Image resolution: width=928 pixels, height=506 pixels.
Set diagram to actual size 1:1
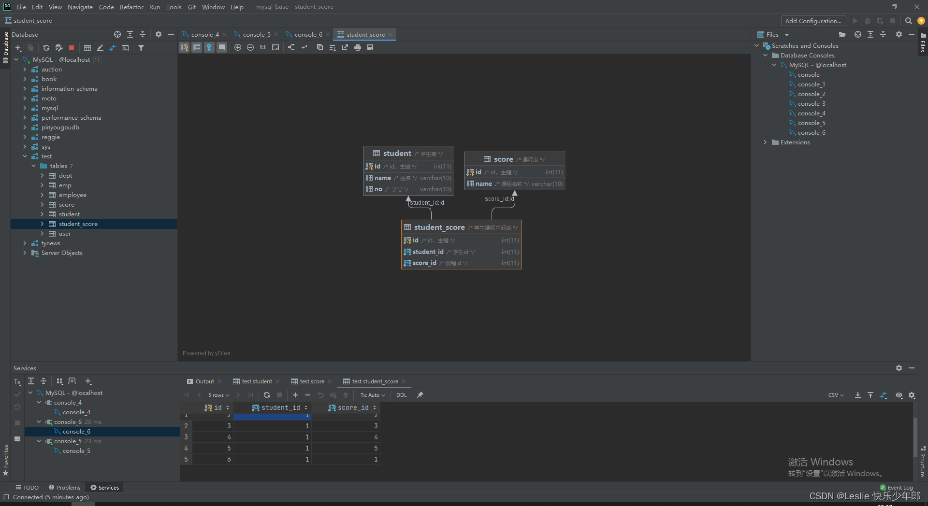[x=263, y=47]
